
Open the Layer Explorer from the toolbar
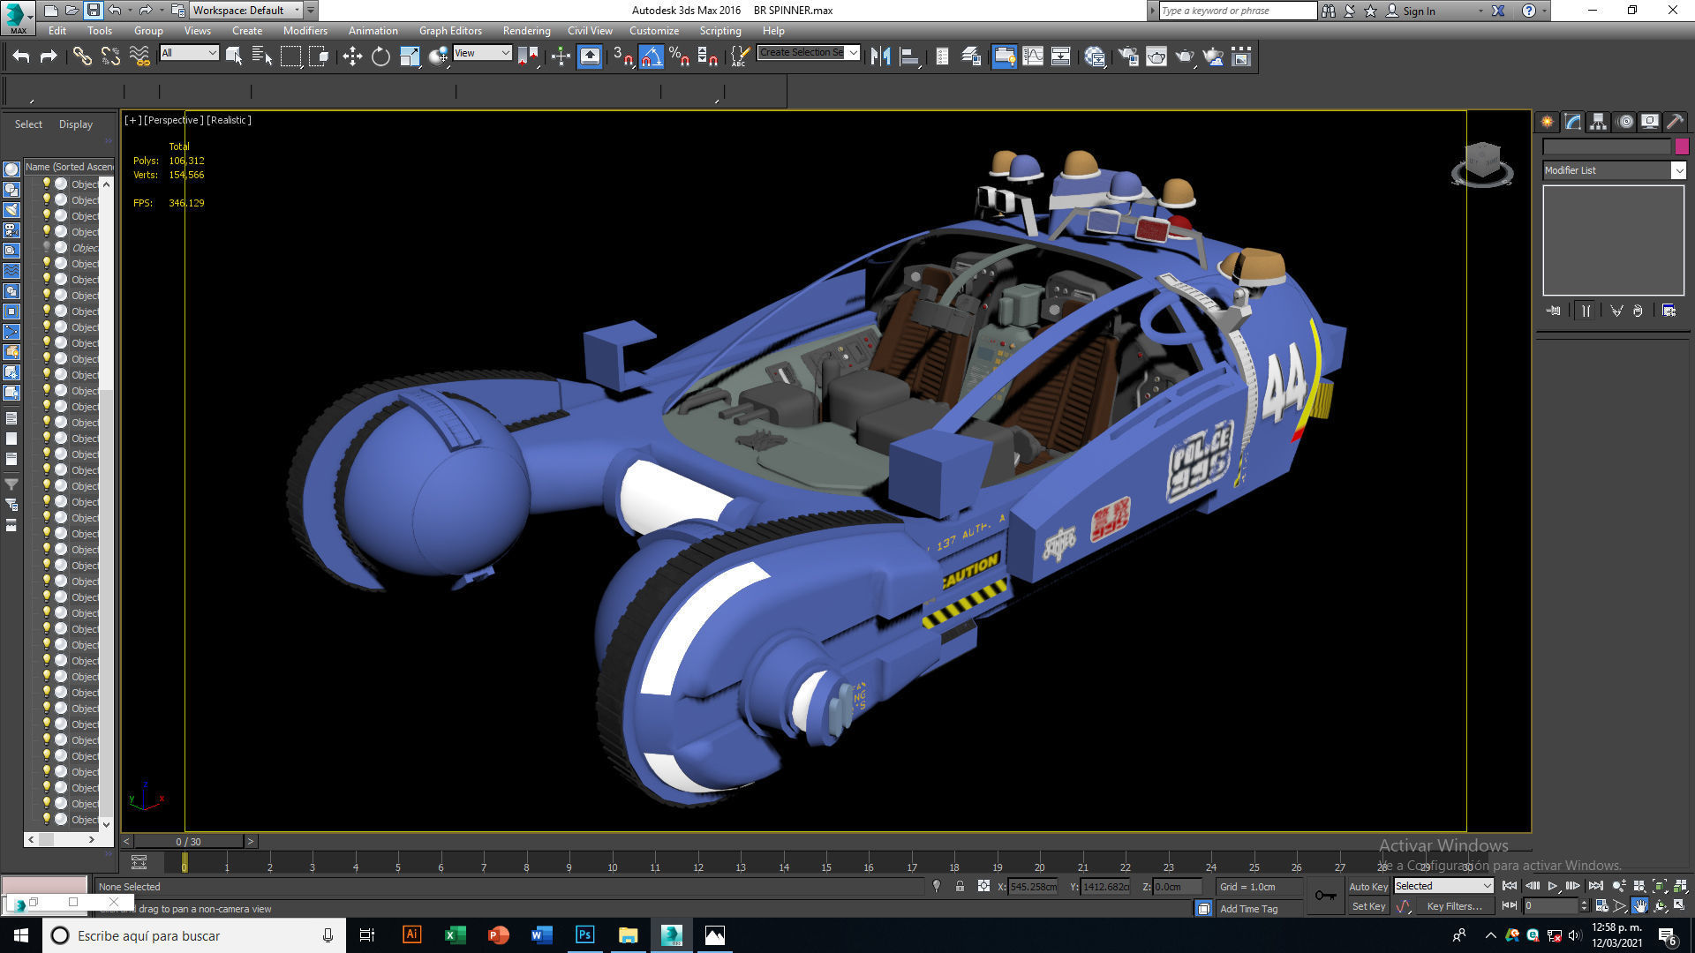point(971,56)
